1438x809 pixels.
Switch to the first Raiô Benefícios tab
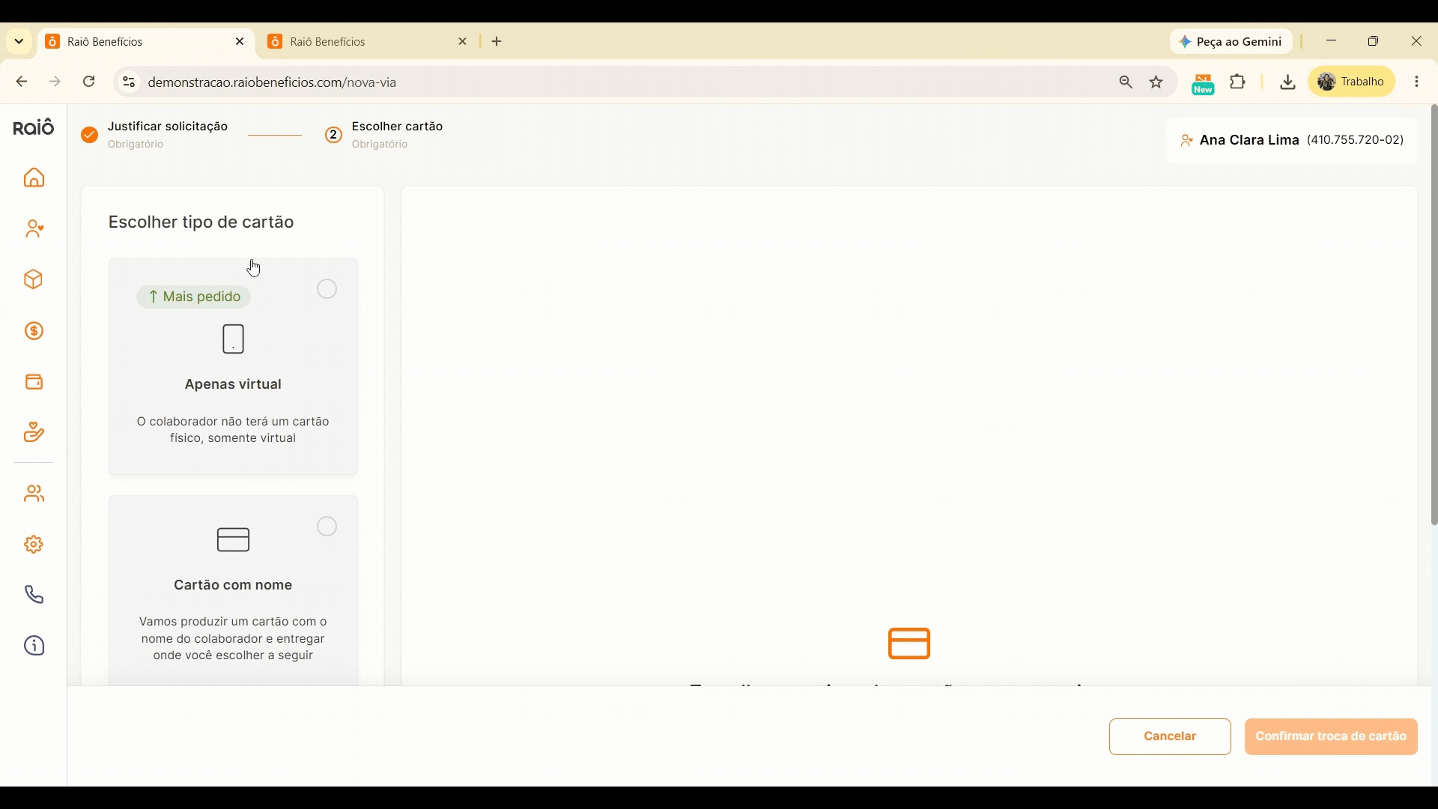(146, 43)
